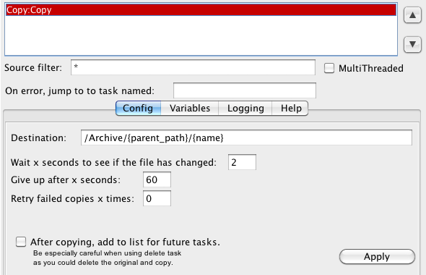Focus the 'On error, jump to task named' field
This screenshot has width=426, height=275.
[x=245, y=90]
